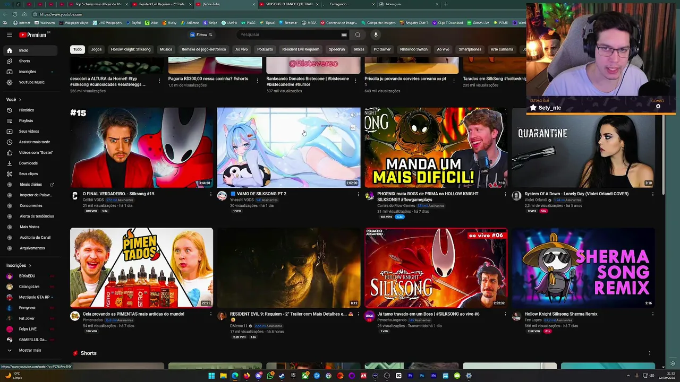Open the QUARANTINE Lonely Day cover thumbnail
The image size is (680, 382).
point(583,147)
